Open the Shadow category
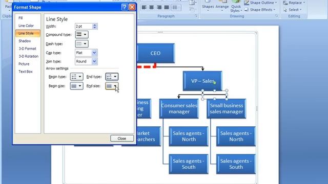This screenshot has width=328, height=184. (x=25, y=41)
